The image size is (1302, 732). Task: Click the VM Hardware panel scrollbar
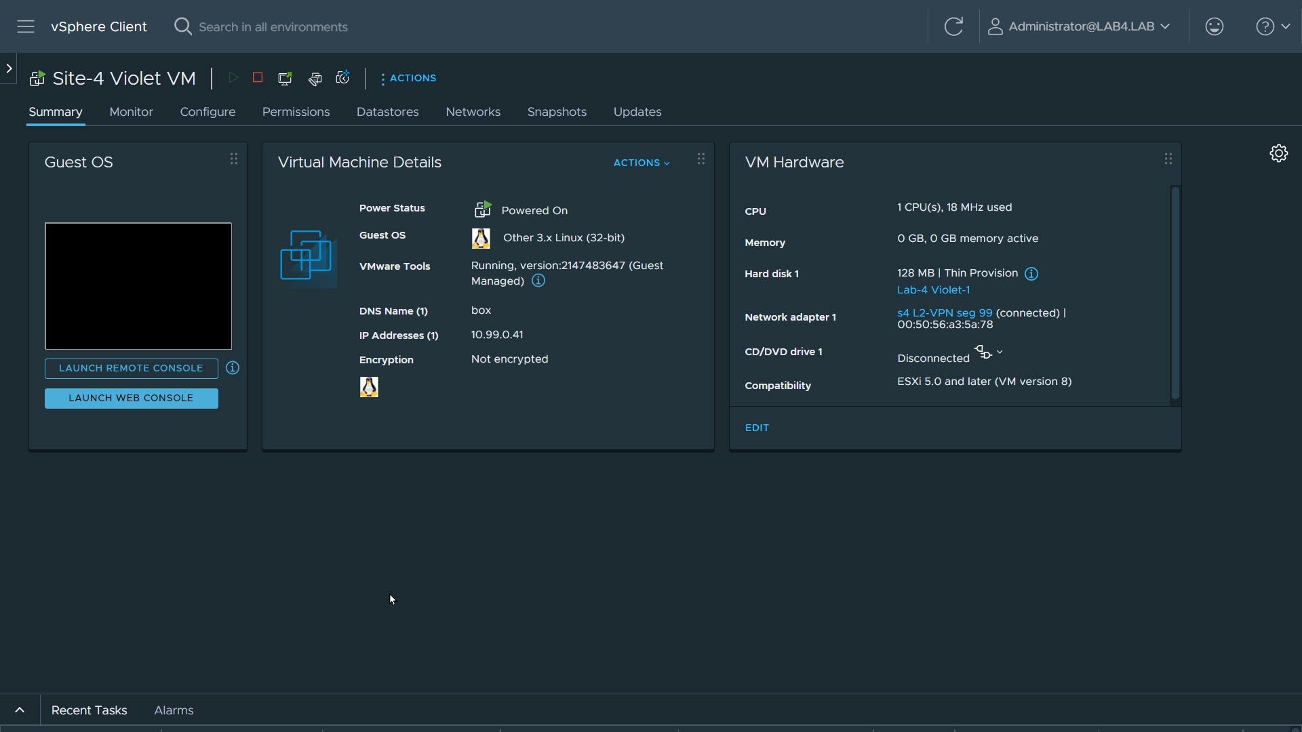pyautogui.click(x=1175, y=293)
